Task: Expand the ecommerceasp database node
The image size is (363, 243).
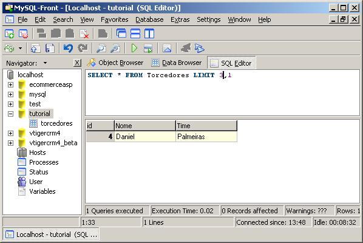Action: [10, 85]
